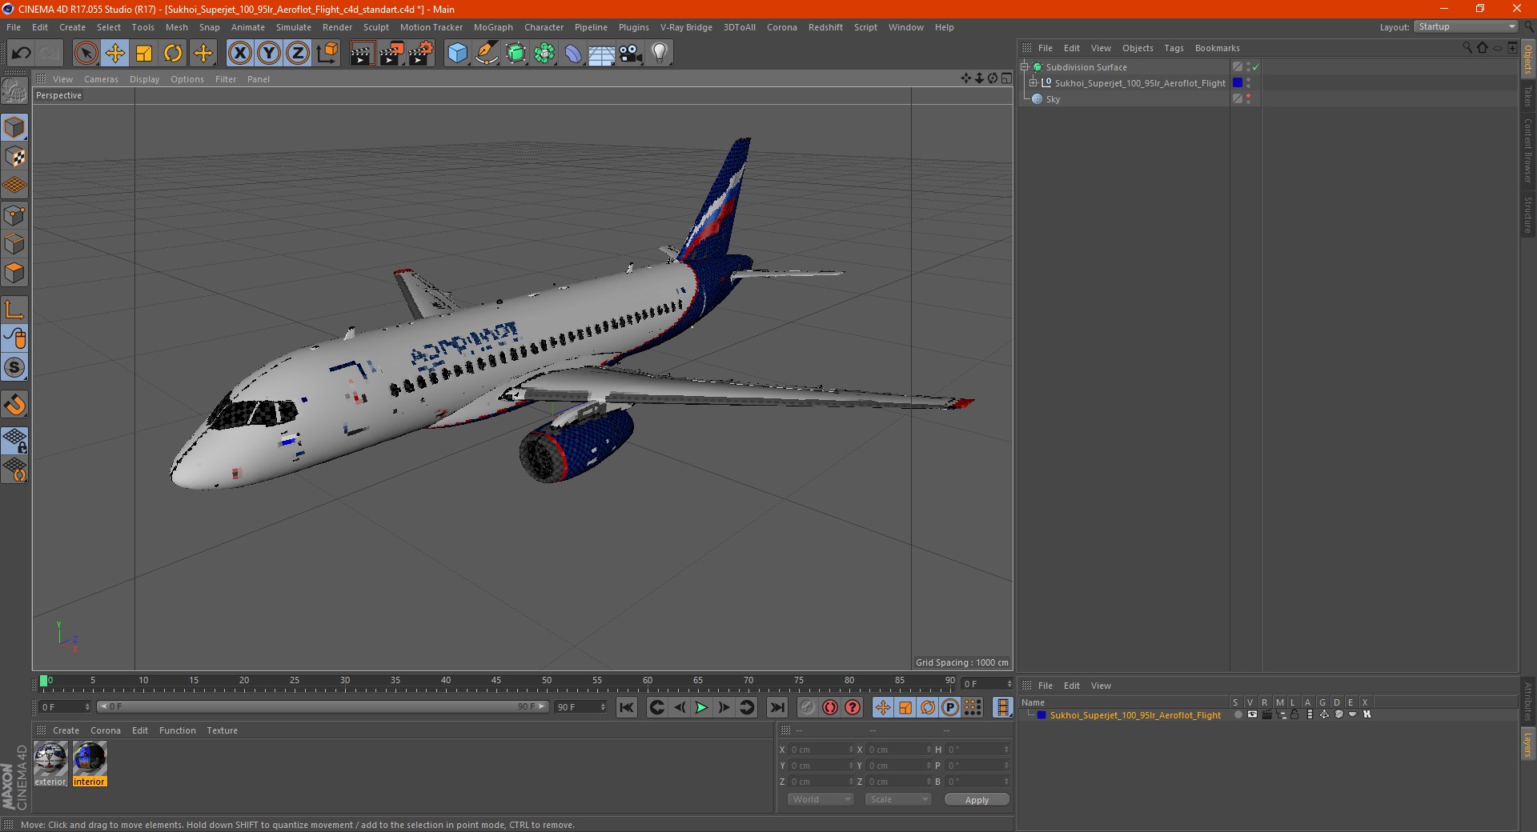This screenshot has width=1537, height=832.
Task: Open the Scale mode dropdown
Action: [898, 799]
